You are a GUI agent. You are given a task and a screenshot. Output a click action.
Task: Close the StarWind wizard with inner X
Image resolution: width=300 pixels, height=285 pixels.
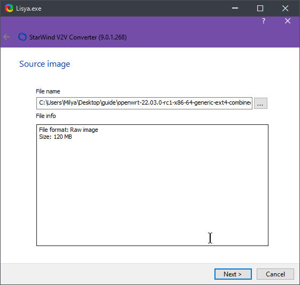288,21
